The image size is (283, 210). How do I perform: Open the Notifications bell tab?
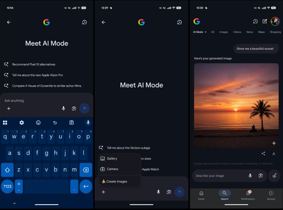click(x=248, y=195)
